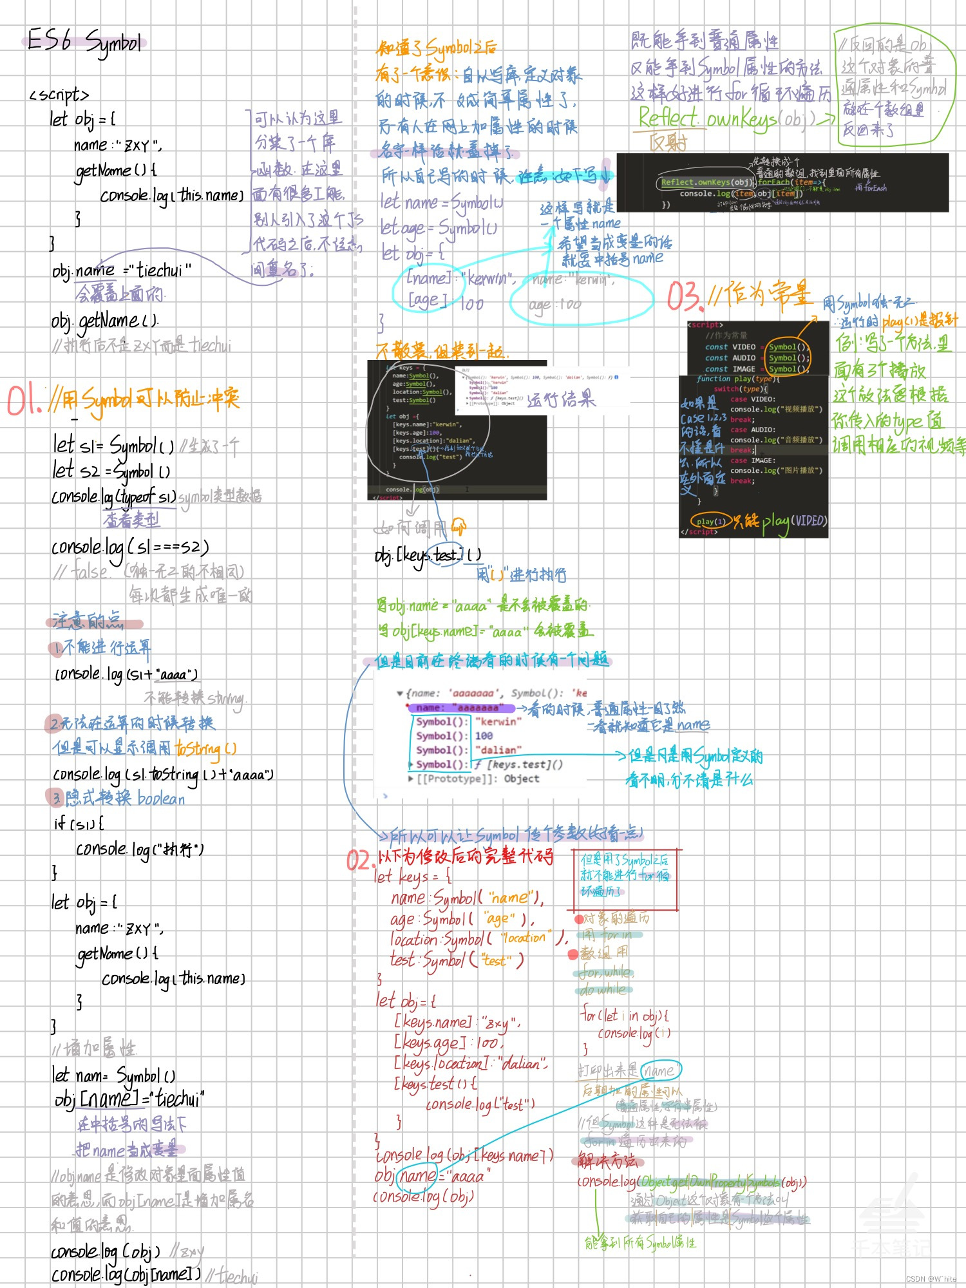Screen dimensions: 966x1288
Task: Click the "[keys.age]: 100," red line
Action: pyautogui.click(x=449, y=1043)
